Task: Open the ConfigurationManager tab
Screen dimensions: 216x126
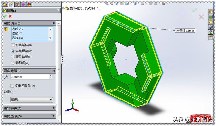Action: coord(17,4)
